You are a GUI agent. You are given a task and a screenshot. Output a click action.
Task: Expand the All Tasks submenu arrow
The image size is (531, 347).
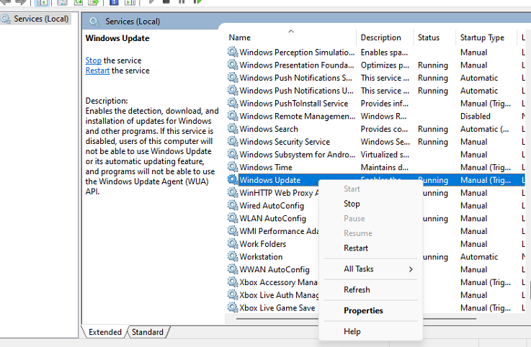click(411, 269)
